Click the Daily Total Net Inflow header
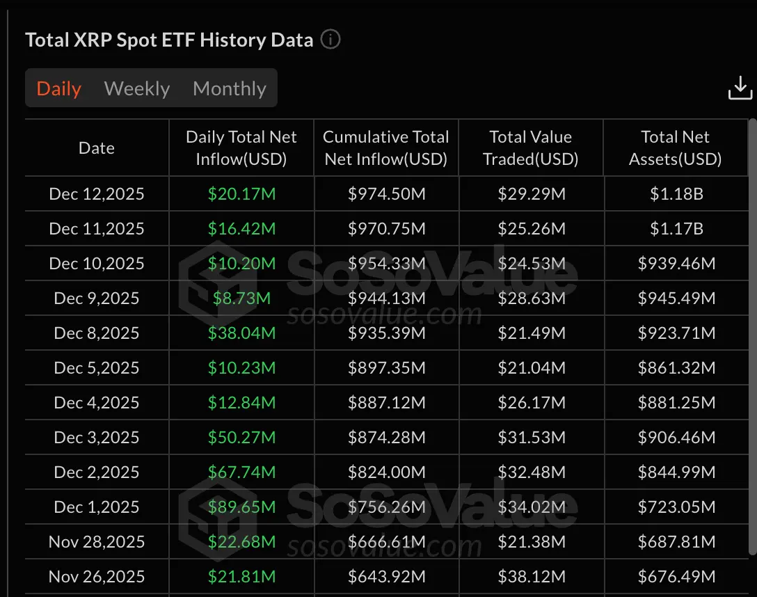 241,148
